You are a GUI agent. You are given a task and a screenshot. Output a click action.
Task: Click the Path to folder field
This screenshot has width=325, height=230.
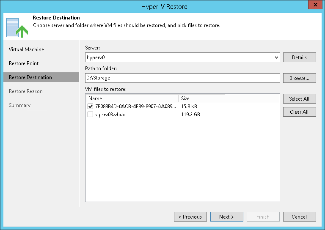coord(182,78)
